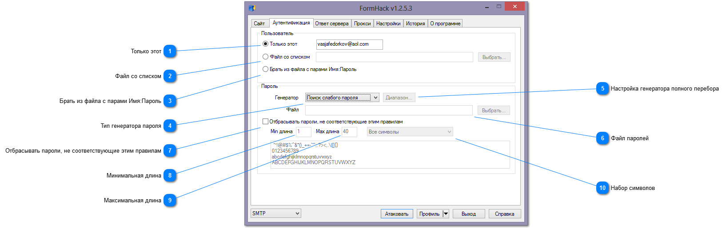Select "Брать из файла с парами Имя:Пароль"
Screen dimensions: 726x229
[266, 69]
